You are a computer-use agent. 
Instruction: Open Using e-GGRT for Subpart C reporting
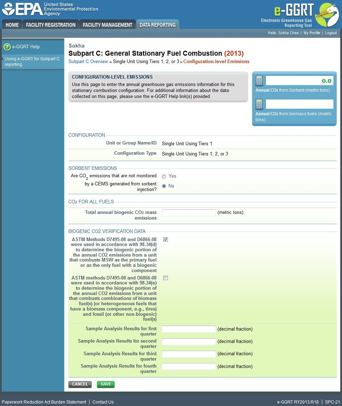(x=32, y=62)
